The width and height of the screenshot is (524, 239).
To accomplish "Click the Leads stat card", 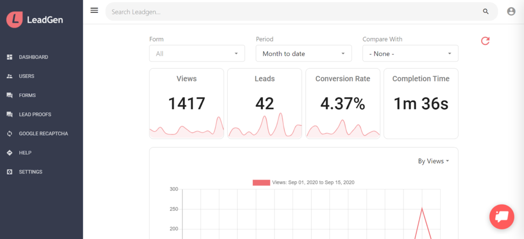I will (265, 103).
